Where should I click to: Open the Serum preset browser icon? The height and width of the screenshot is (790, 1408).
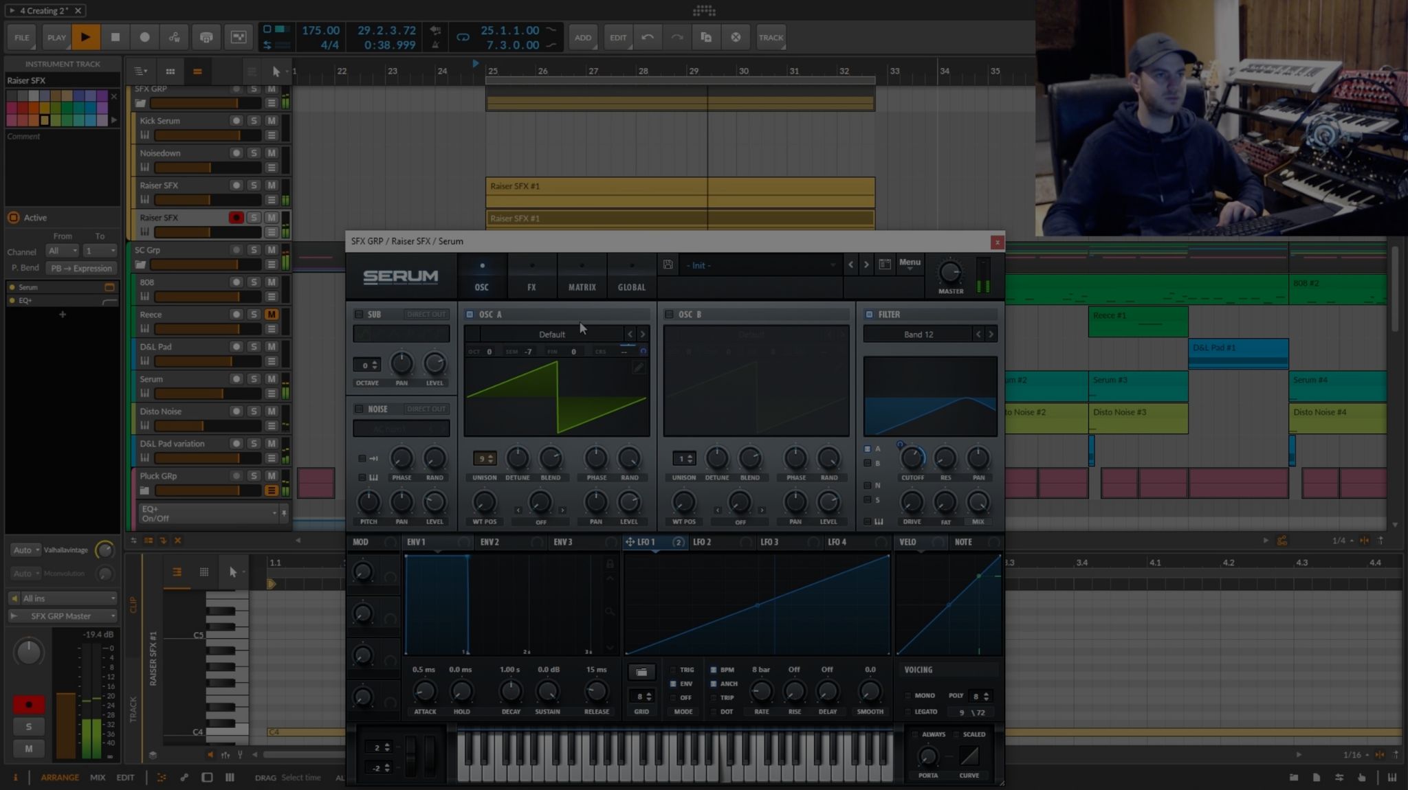click(x=885, y=264)
